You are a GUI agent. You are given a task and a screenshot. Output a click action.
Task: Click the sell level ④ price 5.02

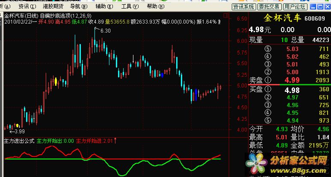pos(293,57)
